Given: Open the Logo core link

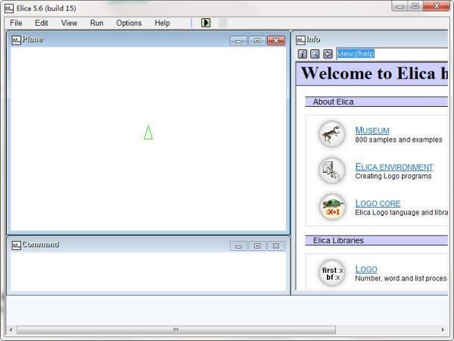Looking at the screenshot, I should [378, 203].
